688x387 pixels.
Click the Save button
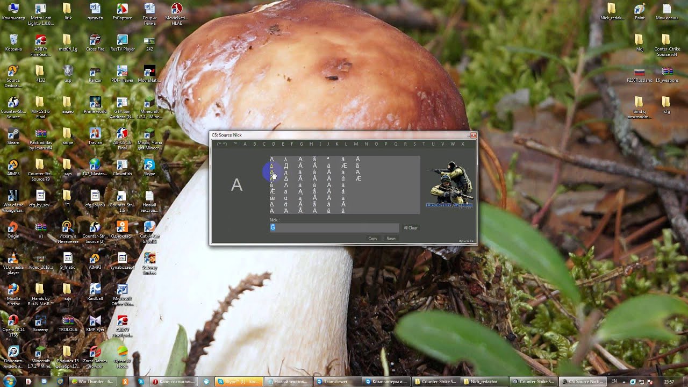tap(391, 239)
